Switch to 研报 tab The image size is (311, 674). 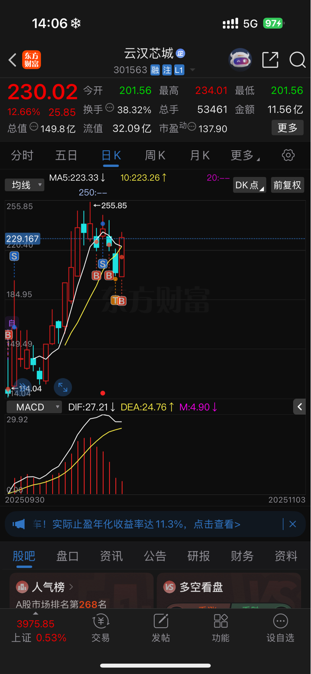coord(199,556)
